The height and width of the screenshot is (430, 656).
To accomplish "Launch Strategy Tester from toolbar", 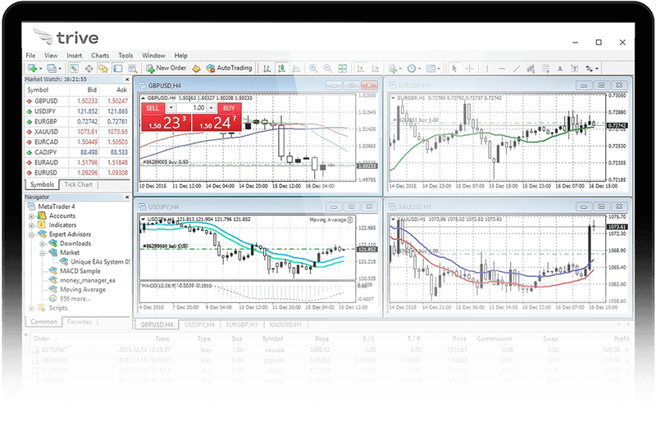I will coord(133,68).
